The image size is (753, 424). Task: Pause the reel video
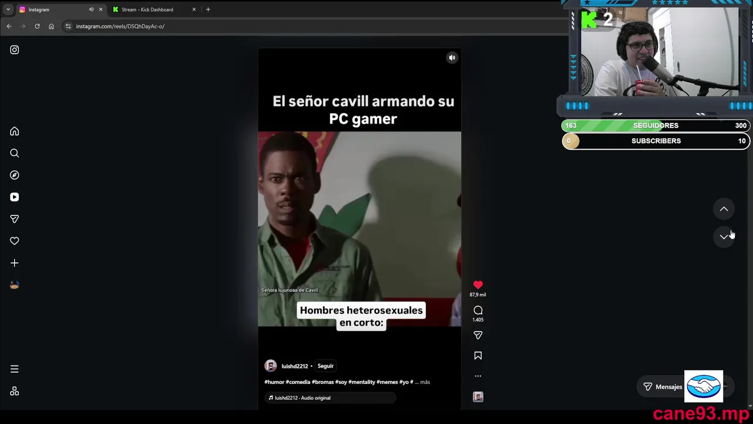(359, 228)
